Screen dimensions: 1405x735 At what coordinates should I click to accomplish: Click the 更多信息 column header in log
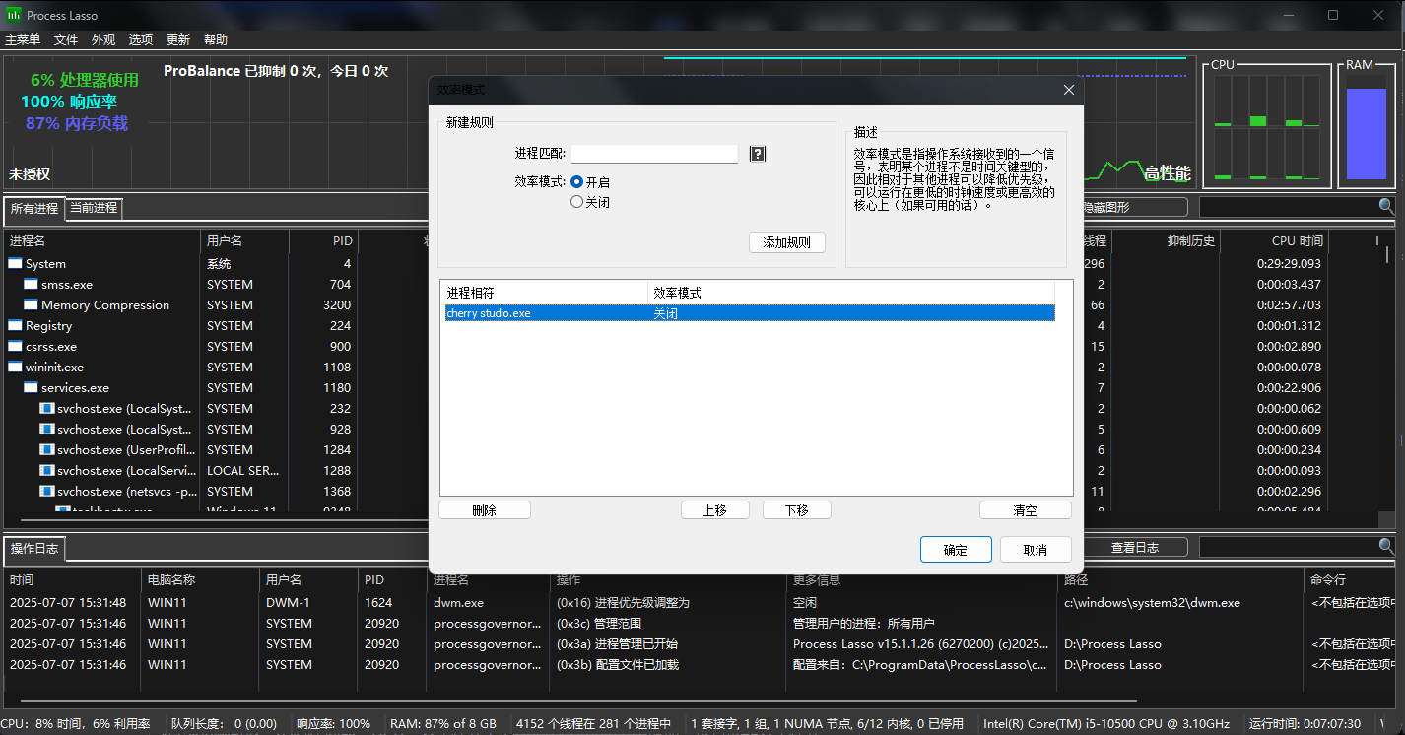[923, 580]
